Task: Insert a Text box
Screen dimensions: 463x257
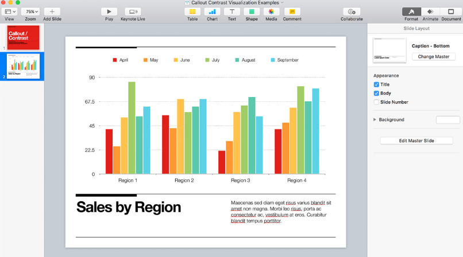Action: click(232, 11)
